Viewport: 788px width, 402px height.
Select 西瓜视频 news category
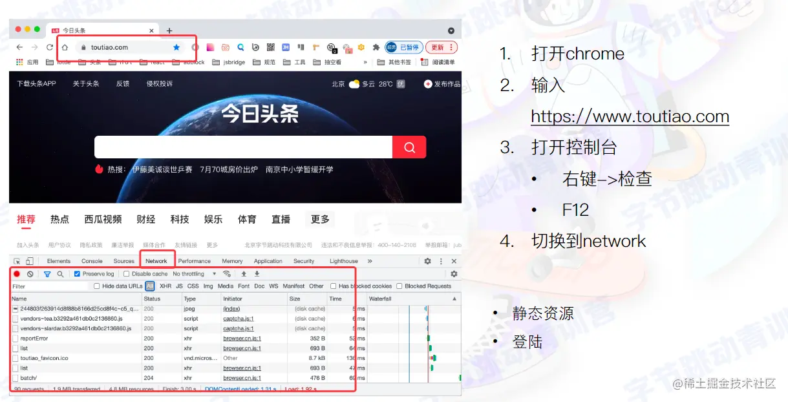(x=103, y=220)
